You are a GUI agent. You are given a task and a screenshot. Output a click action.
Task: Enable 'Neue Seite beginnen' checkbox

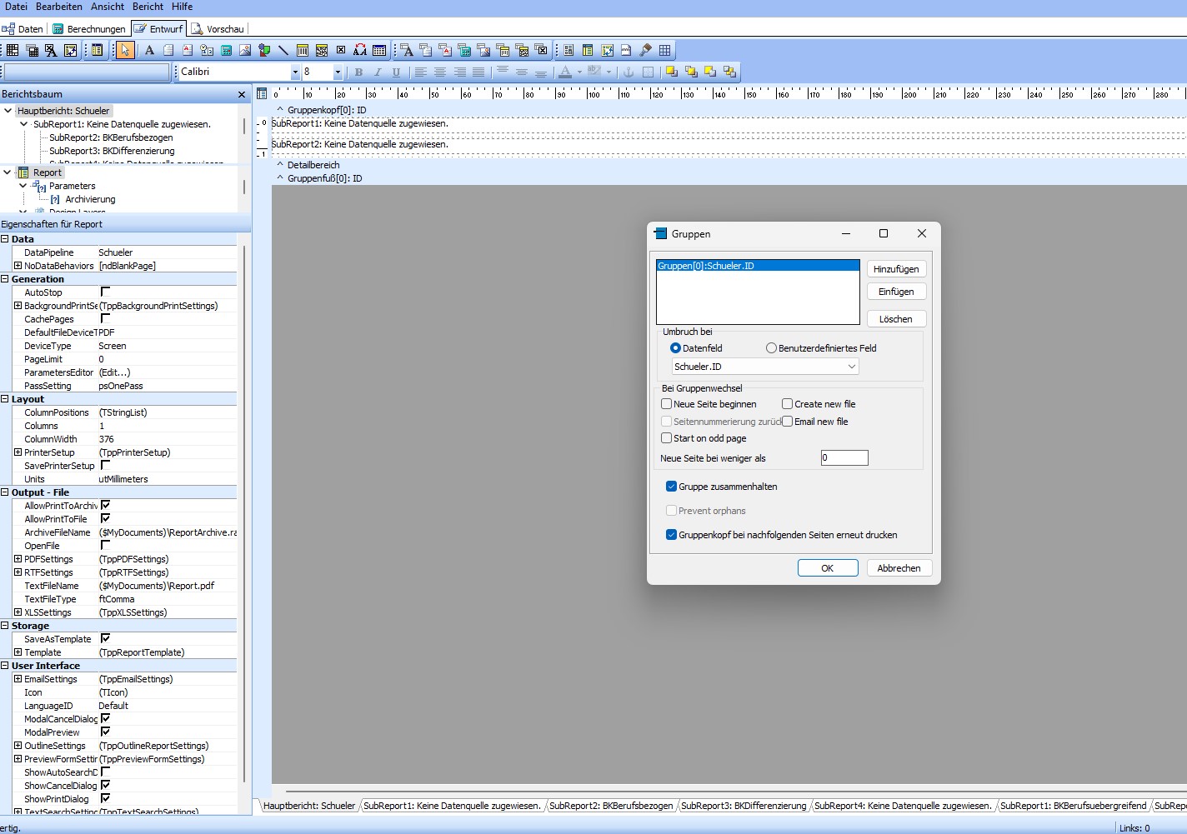[x=666, y=404]
